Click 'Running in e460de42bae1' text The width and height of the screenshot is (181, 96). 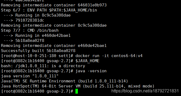click(x=43, y=35)
